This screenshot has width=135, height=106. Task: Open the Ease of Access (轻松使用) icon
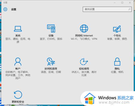(84, 62)
